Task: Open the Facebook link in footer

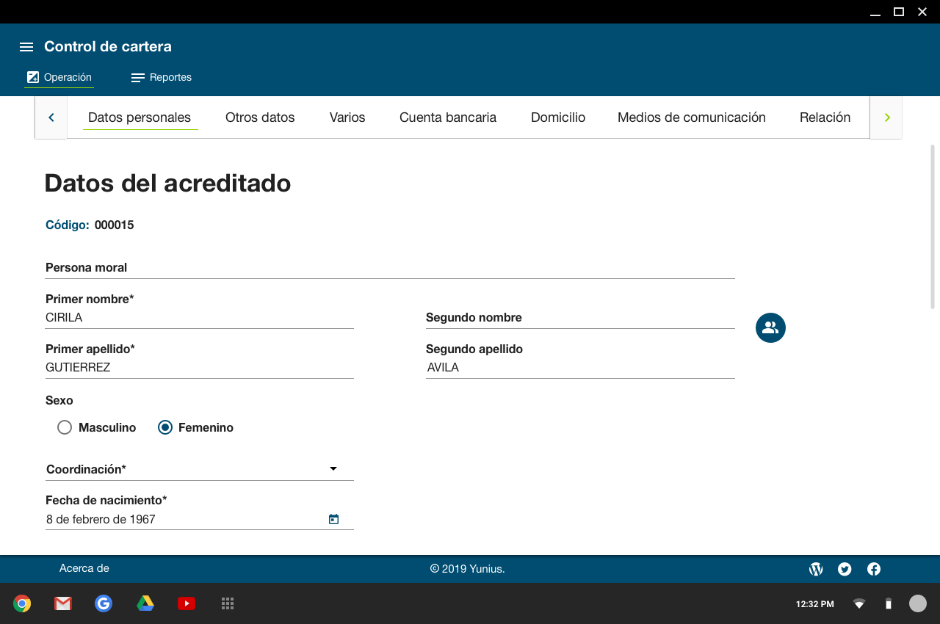Action: coord(874,569)
